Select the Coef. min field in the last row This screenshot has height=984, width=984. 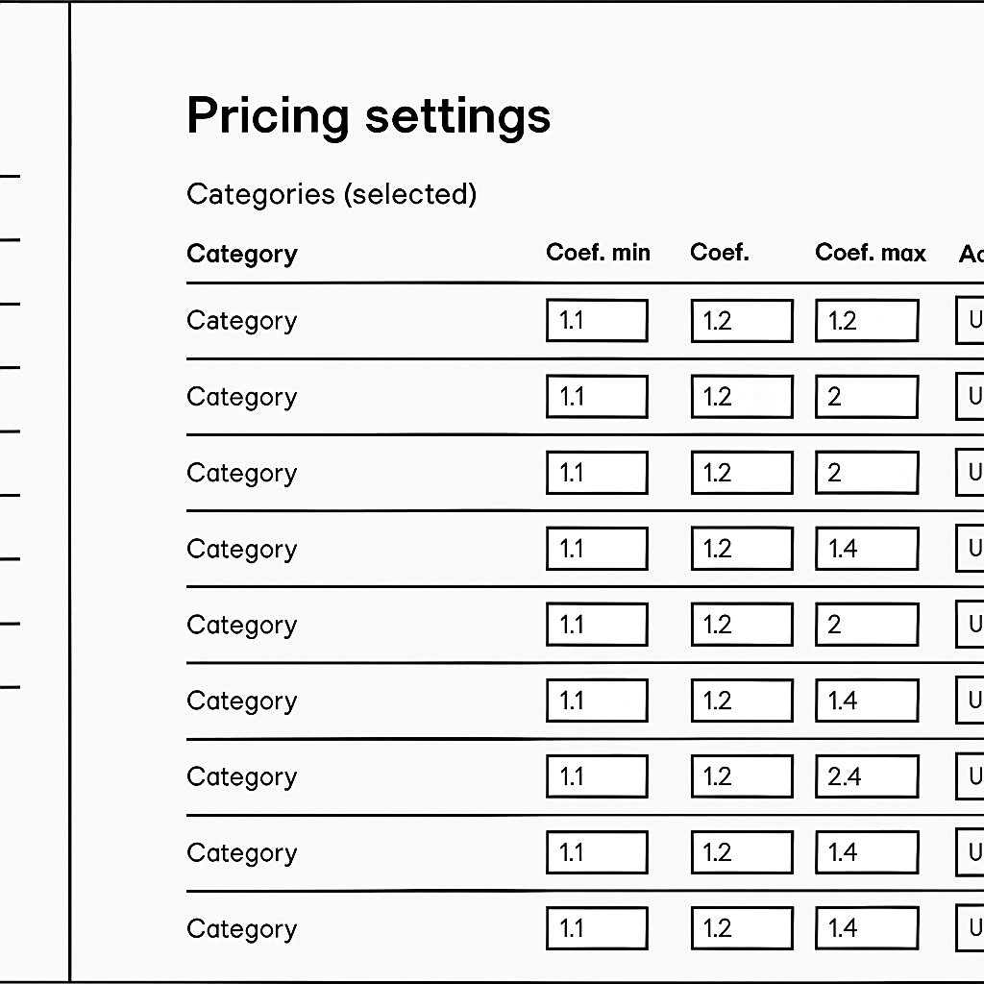coord(597,927)
